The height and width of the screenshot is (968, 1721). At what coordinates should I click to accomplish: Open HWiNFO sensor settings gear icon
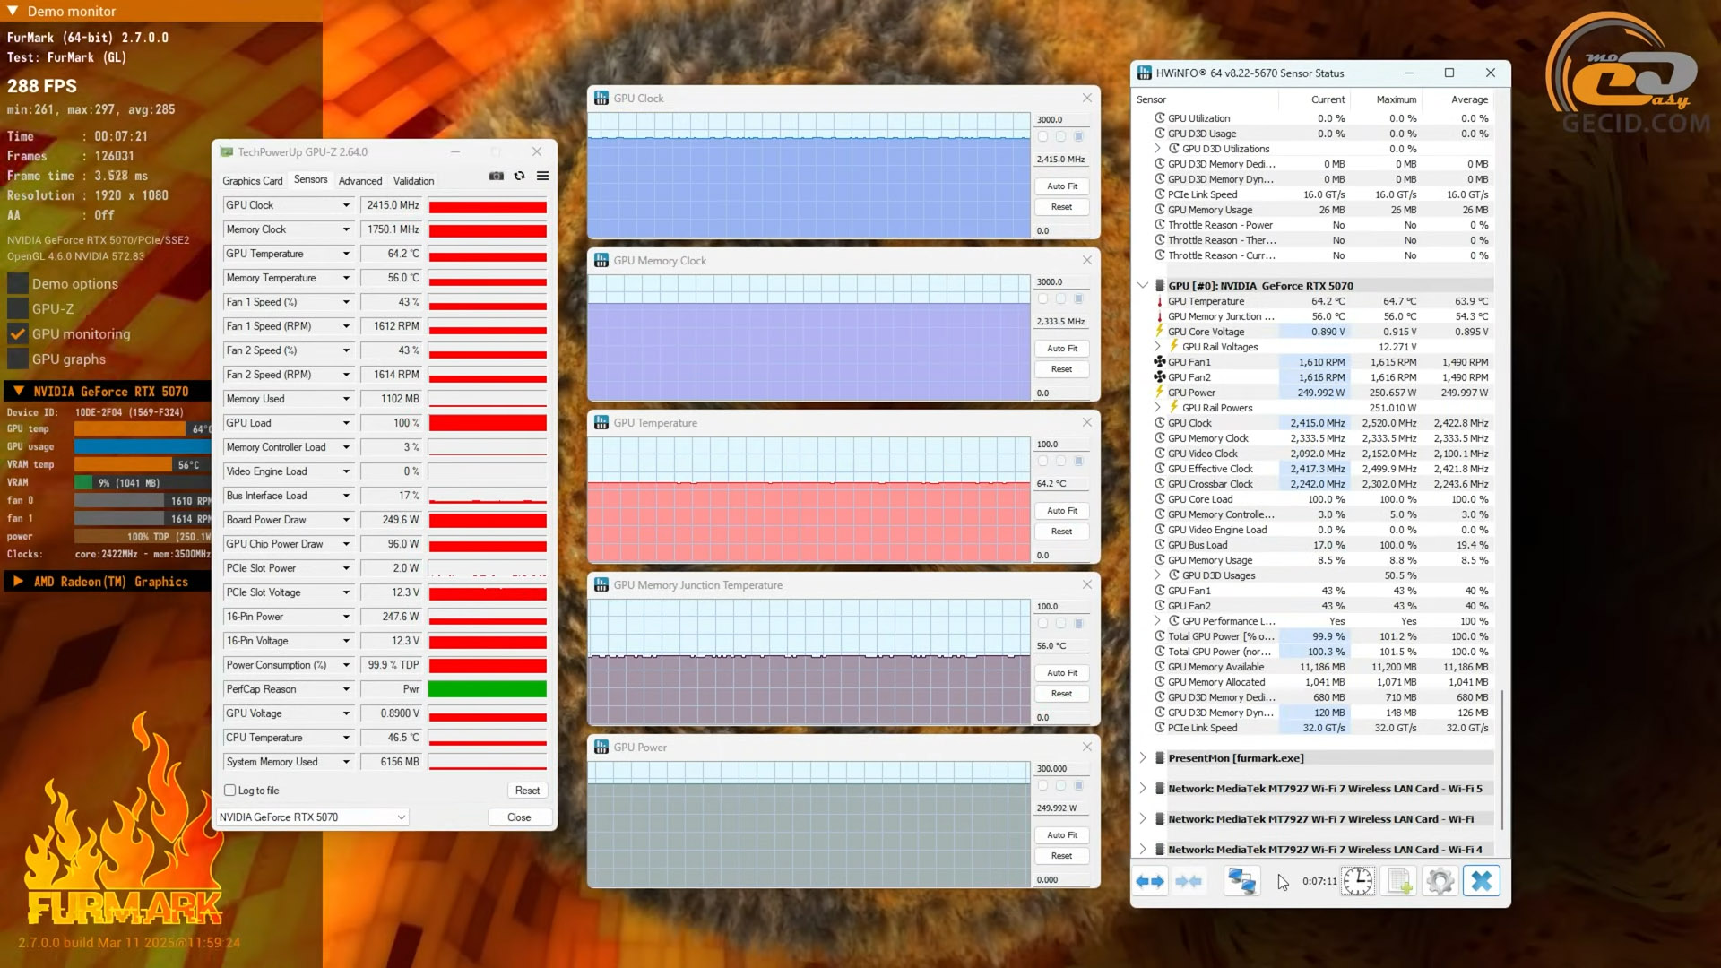tap(1440, 881)
